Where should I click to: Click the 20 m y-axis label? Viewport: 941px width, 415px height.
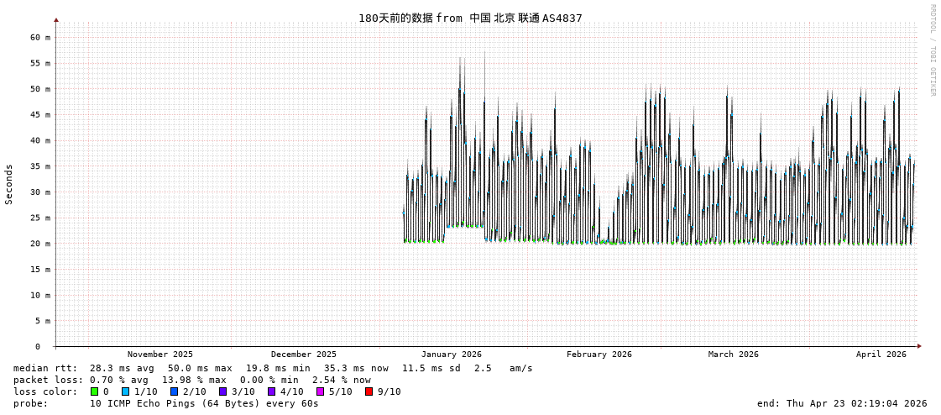point(40,244)
